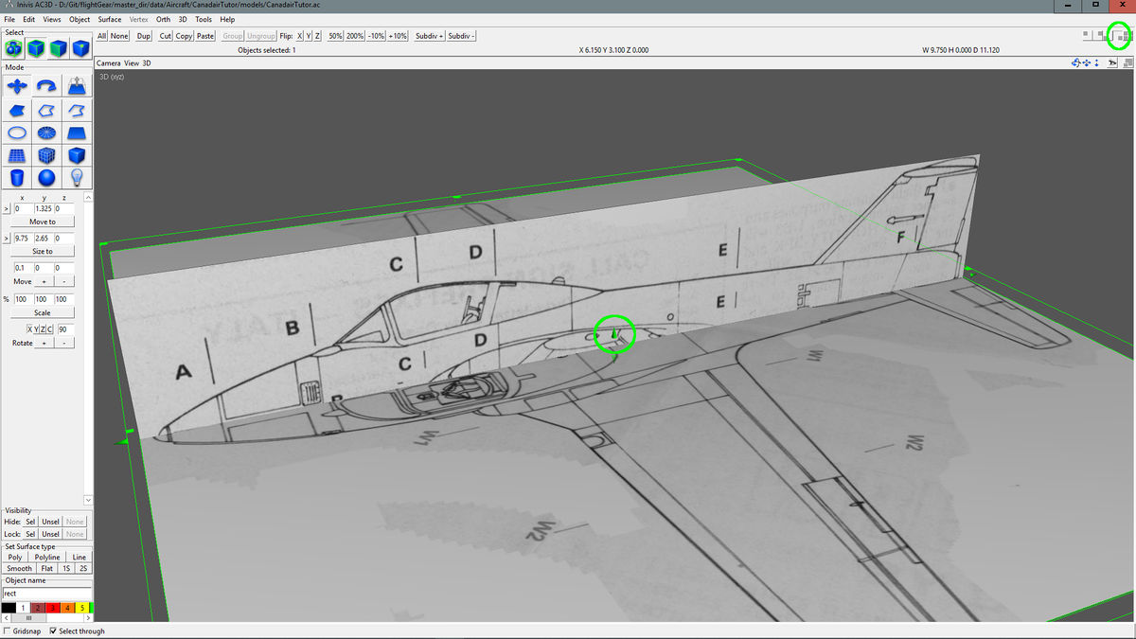The image size is (1136, 639).
Task: Select the Light bulb object tool
Action: [75, 178]
